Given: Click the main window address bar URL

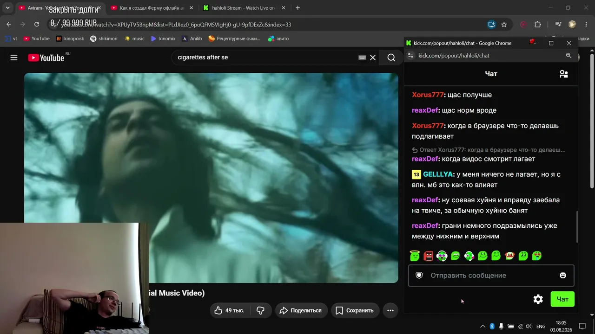Looking at the screenshot, I should point(177,25).
